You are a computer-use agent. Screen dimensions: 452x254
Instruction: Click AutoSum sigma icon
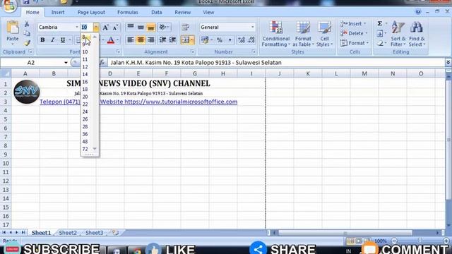[380, 23]
